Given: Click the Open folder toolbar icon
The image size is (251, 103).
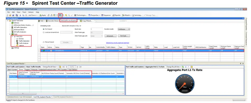Looking at the screenshot, I should (10, 15).
